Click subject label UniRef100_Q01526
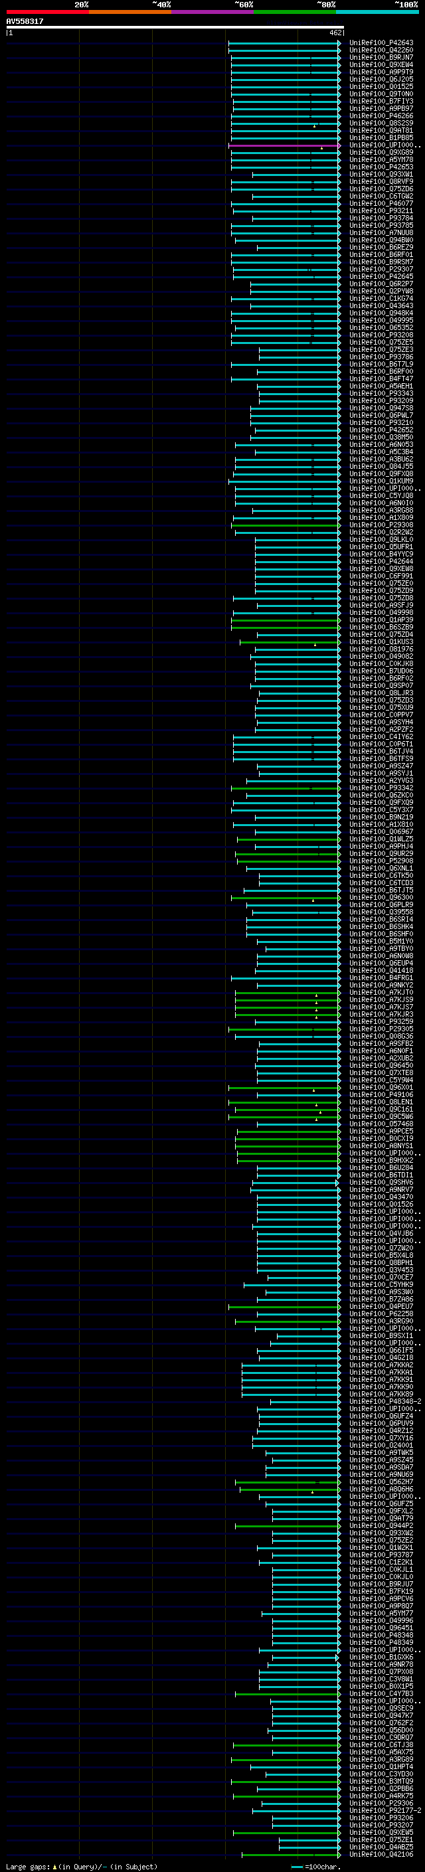 381,1205
